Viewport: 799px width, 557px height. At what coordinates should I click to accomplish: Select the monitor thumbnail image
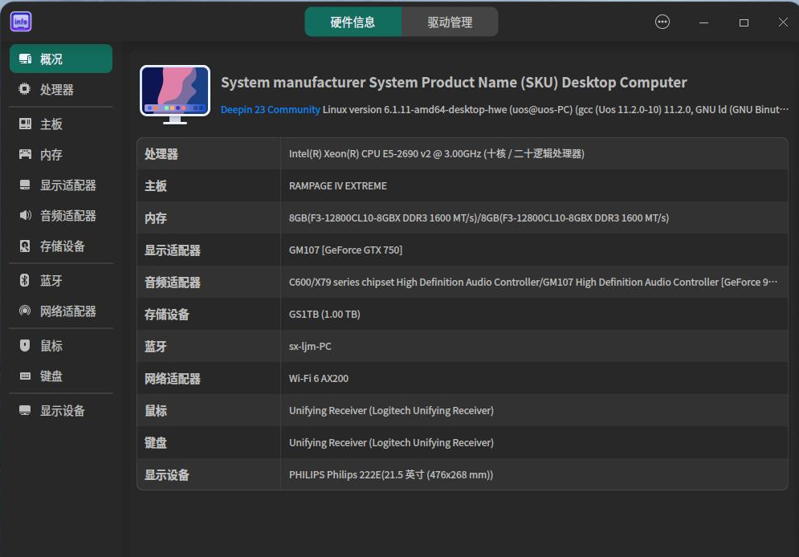point(174,94)
